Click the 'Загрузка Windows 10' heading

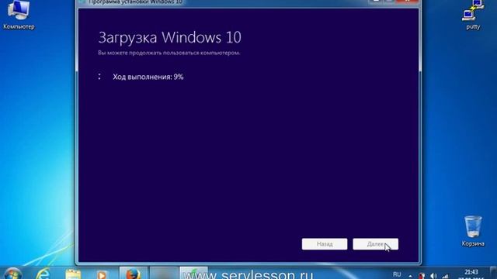(169, 38)
